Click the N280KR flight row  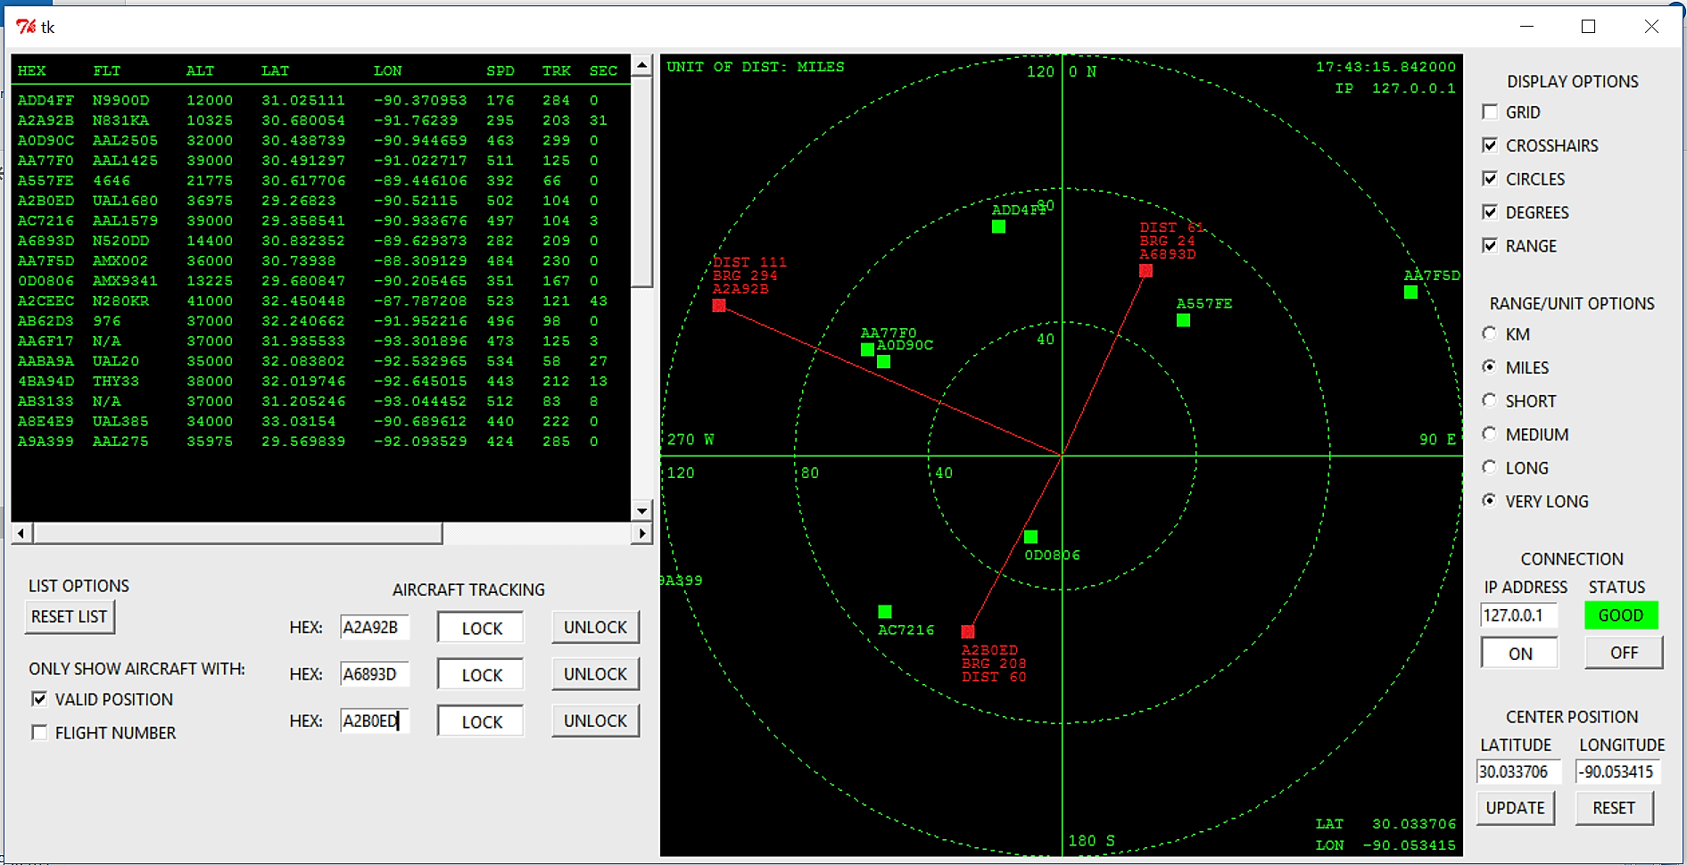(320, 301)
